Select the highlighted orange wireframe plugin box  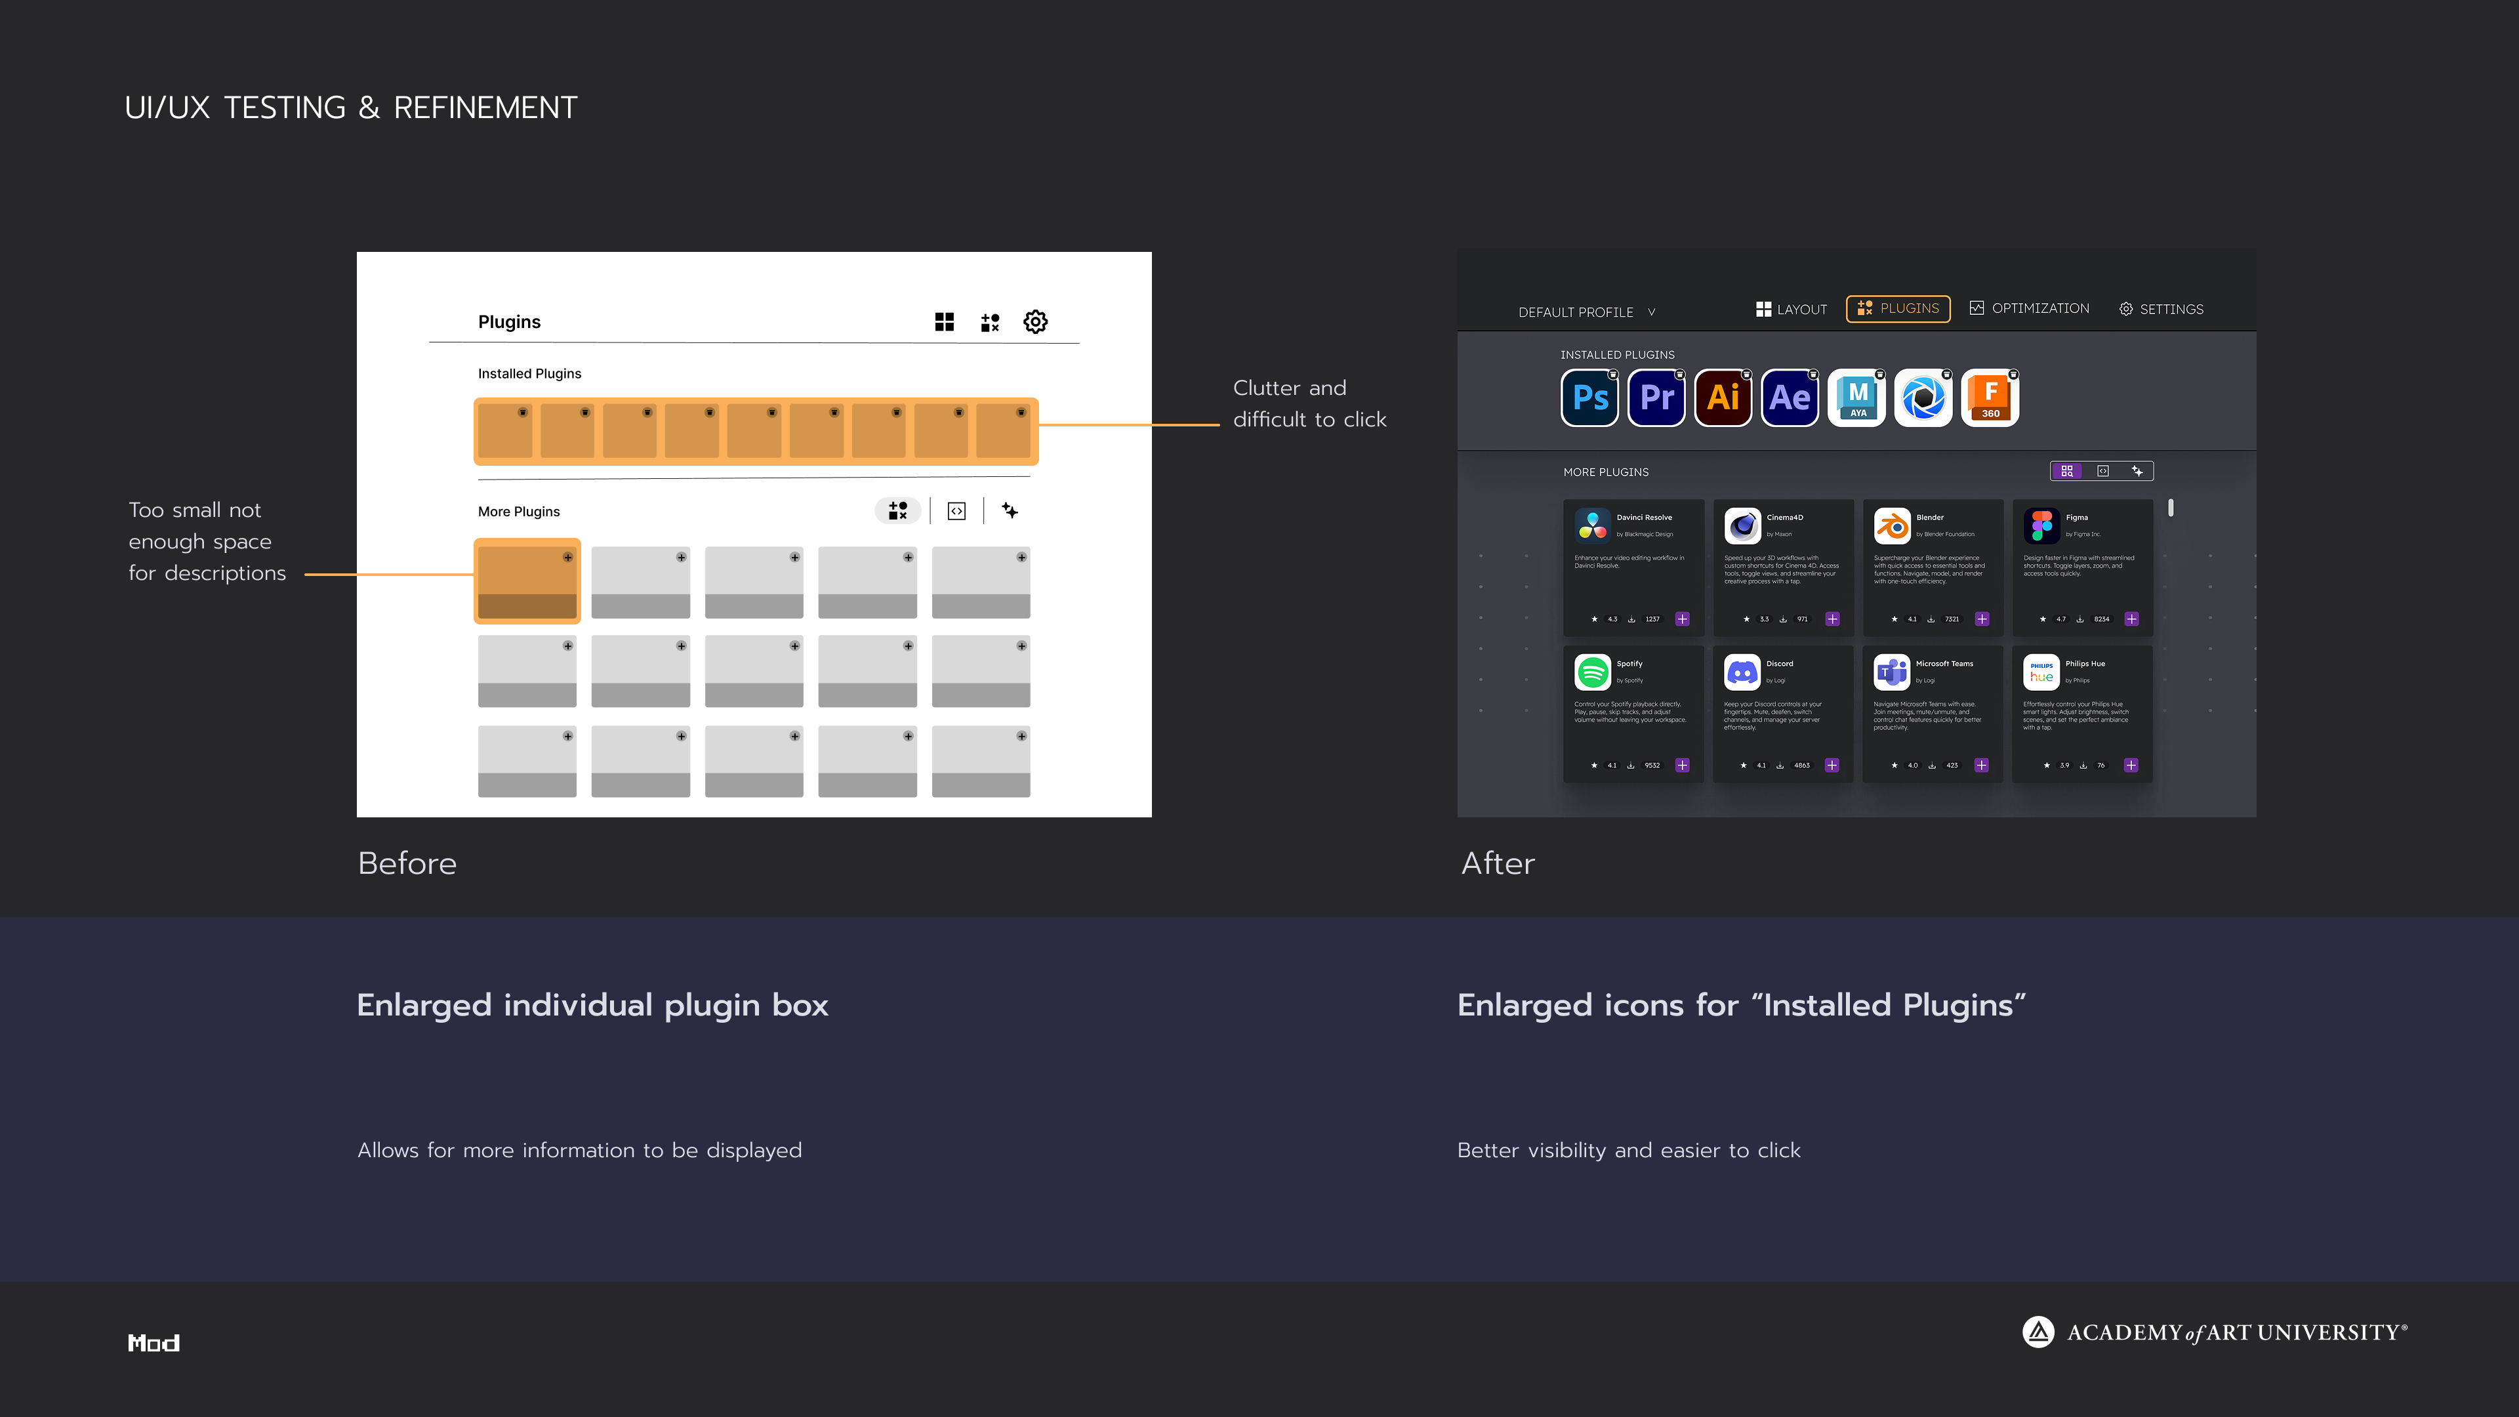click(527, 581)
